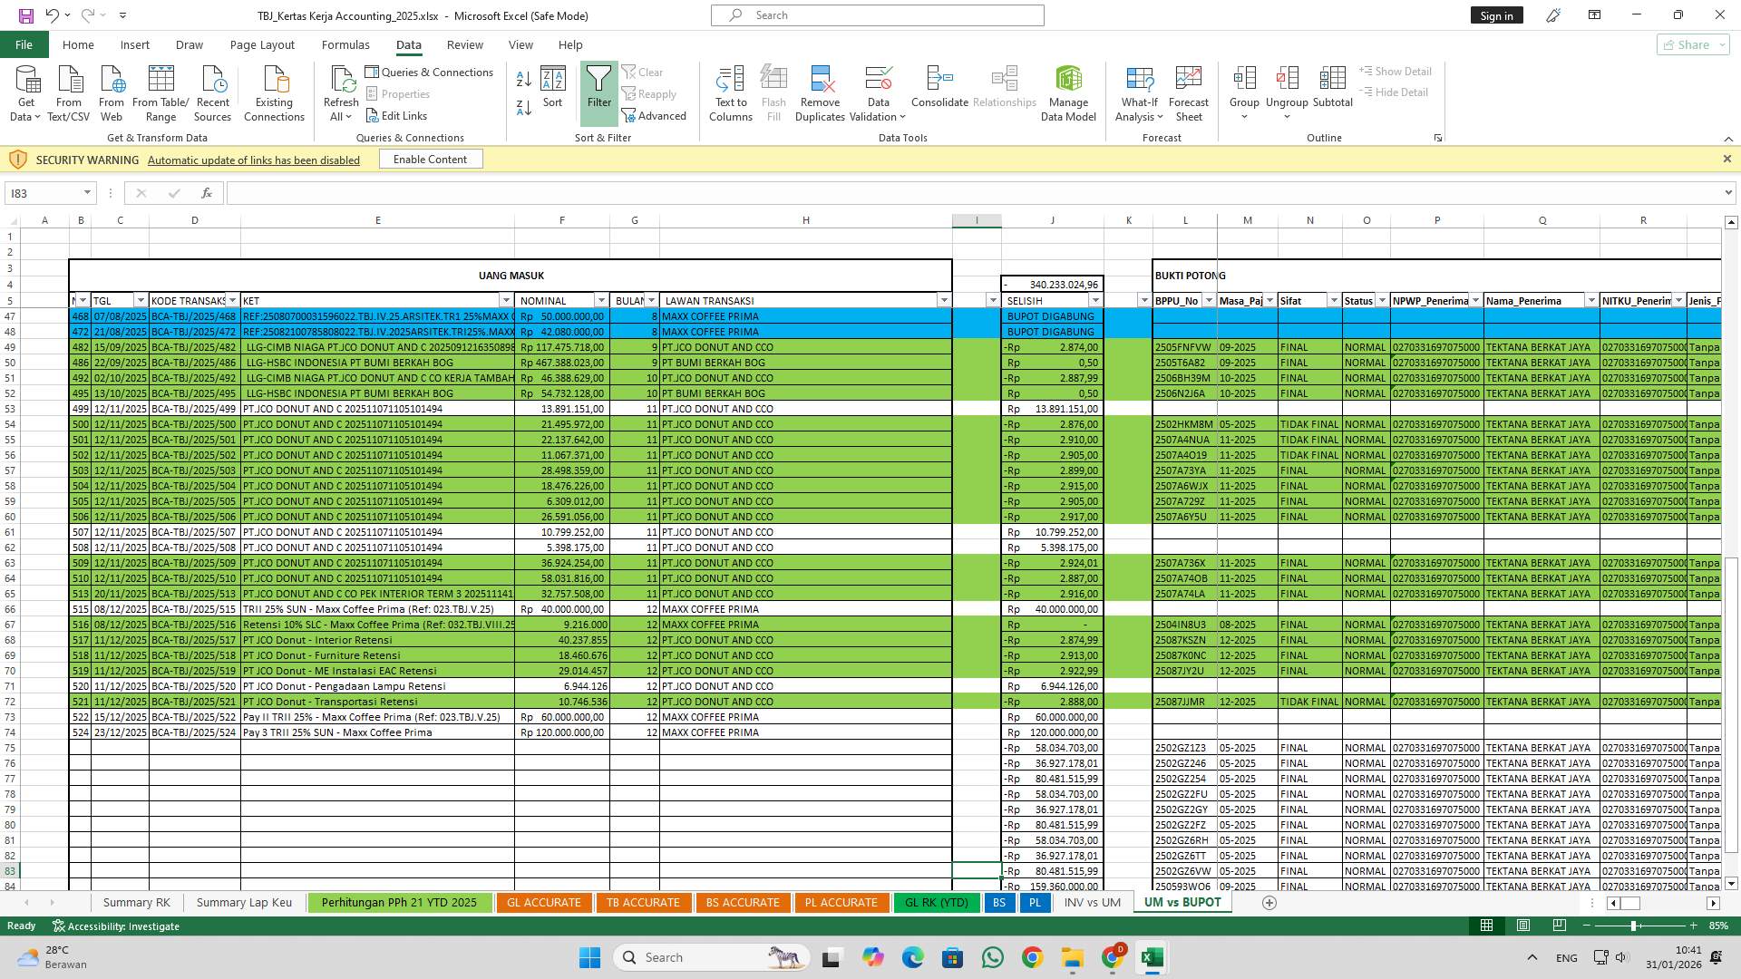
Task: Open the UM vs BUPOT sheet tab
Action: pos(1183,902)
